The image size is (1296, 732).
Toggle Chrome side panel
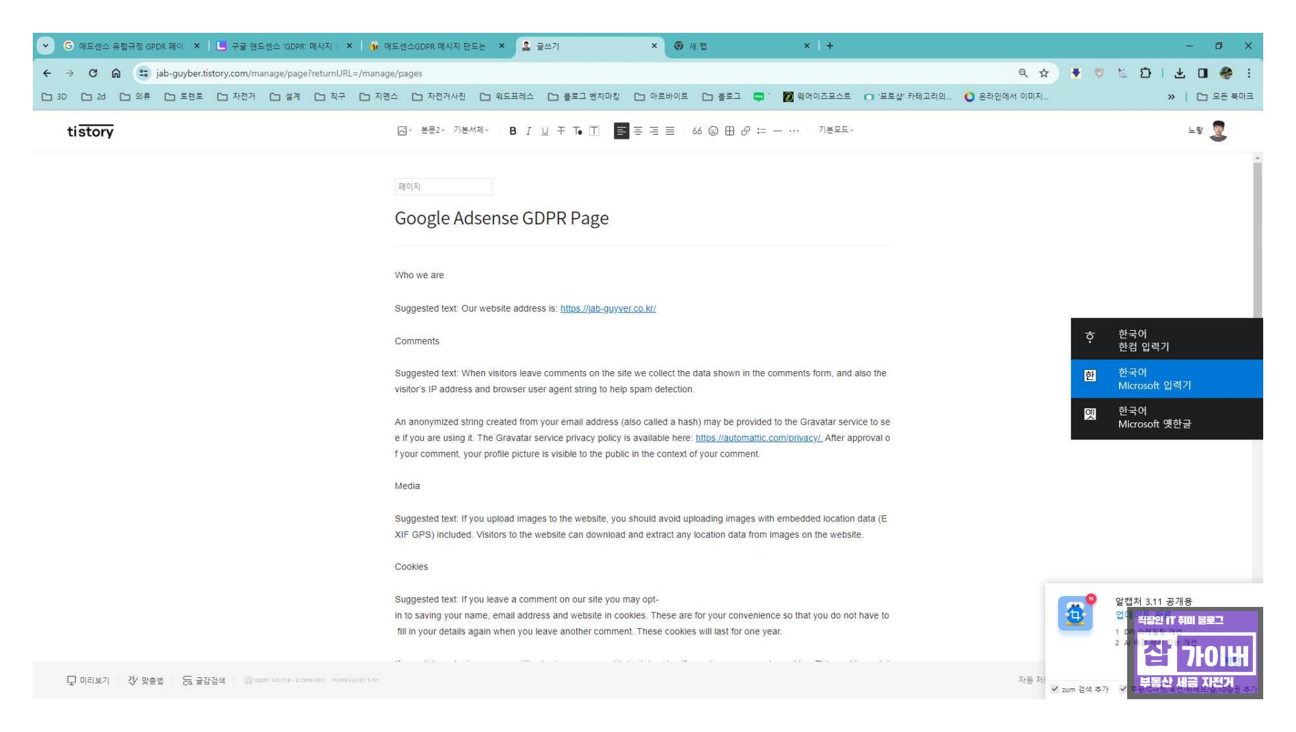[1203, 73]
